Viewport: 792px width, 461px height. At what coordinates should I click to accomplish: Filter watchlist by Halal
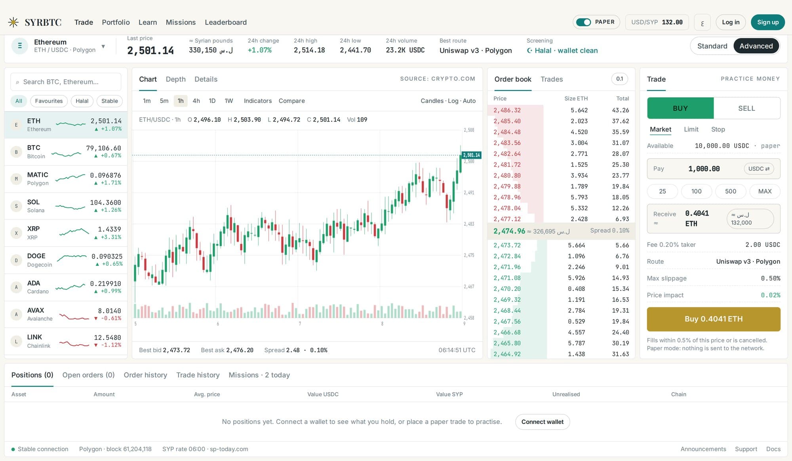click(x=82, y=101)
